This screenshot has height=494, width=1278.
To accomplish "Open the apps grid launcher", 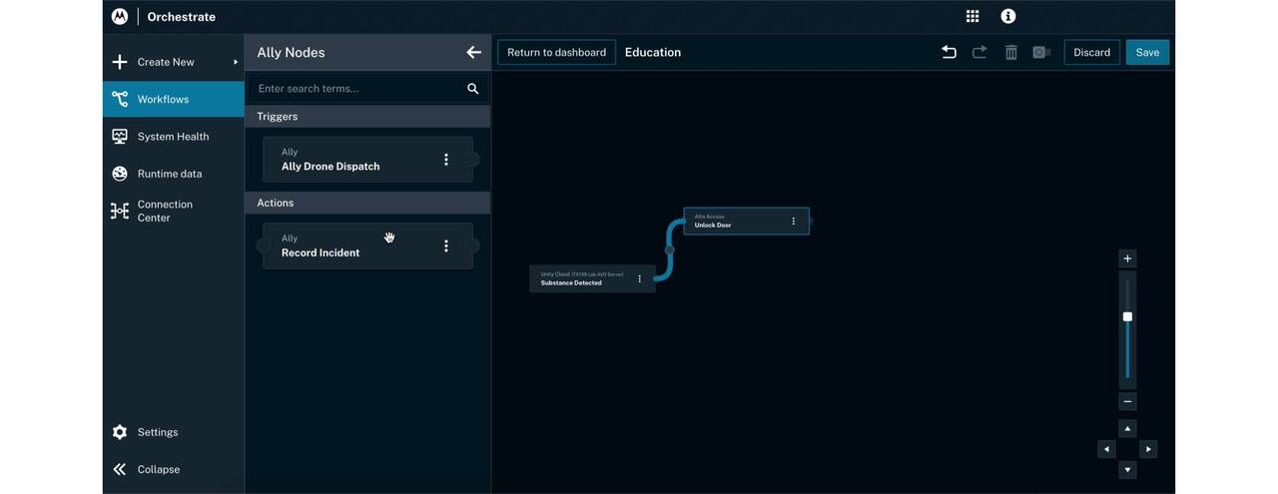I will tap(972, 16).
